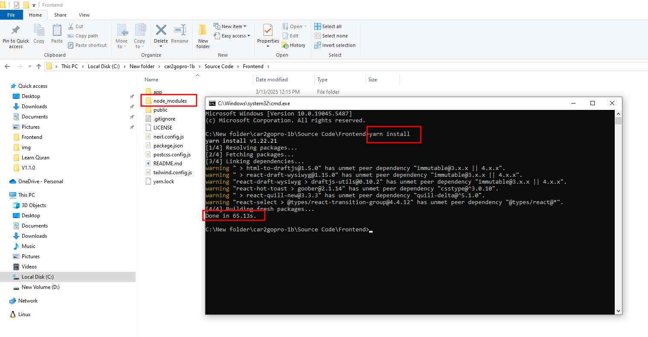Screen dimensions: 648x337
Task: Expand the Frontend breadcrumb chevron
Action: (x=268, y=66)
